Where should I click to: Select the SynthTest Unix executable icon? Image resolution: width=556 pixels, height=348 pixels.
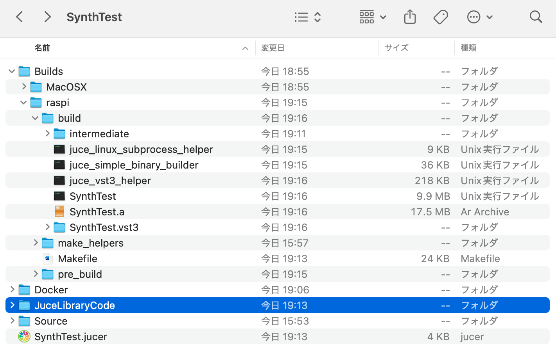59,196
